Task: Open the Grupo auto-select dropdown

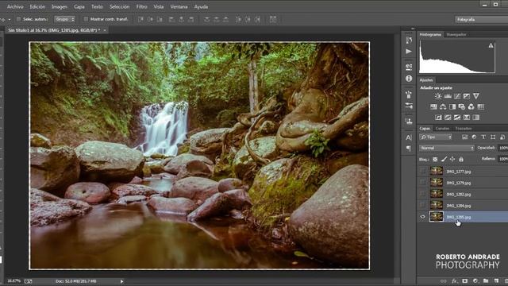Action: click(64, 19)
